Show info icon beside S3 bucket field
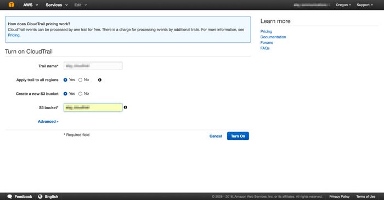 tap(126, 107)
